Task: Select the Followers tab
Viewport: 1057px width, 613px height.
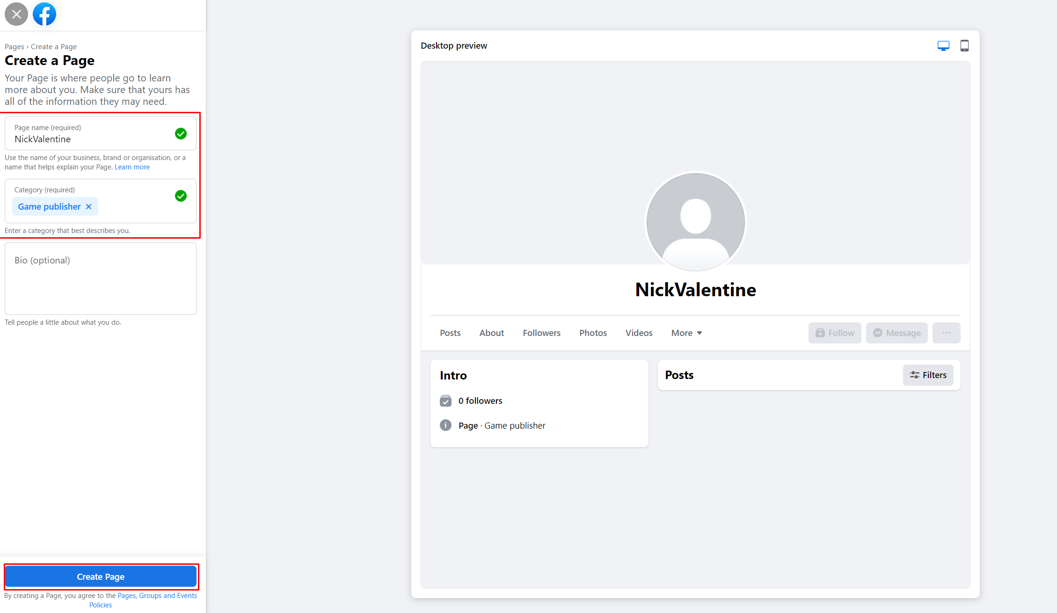Action: point(541,333)
